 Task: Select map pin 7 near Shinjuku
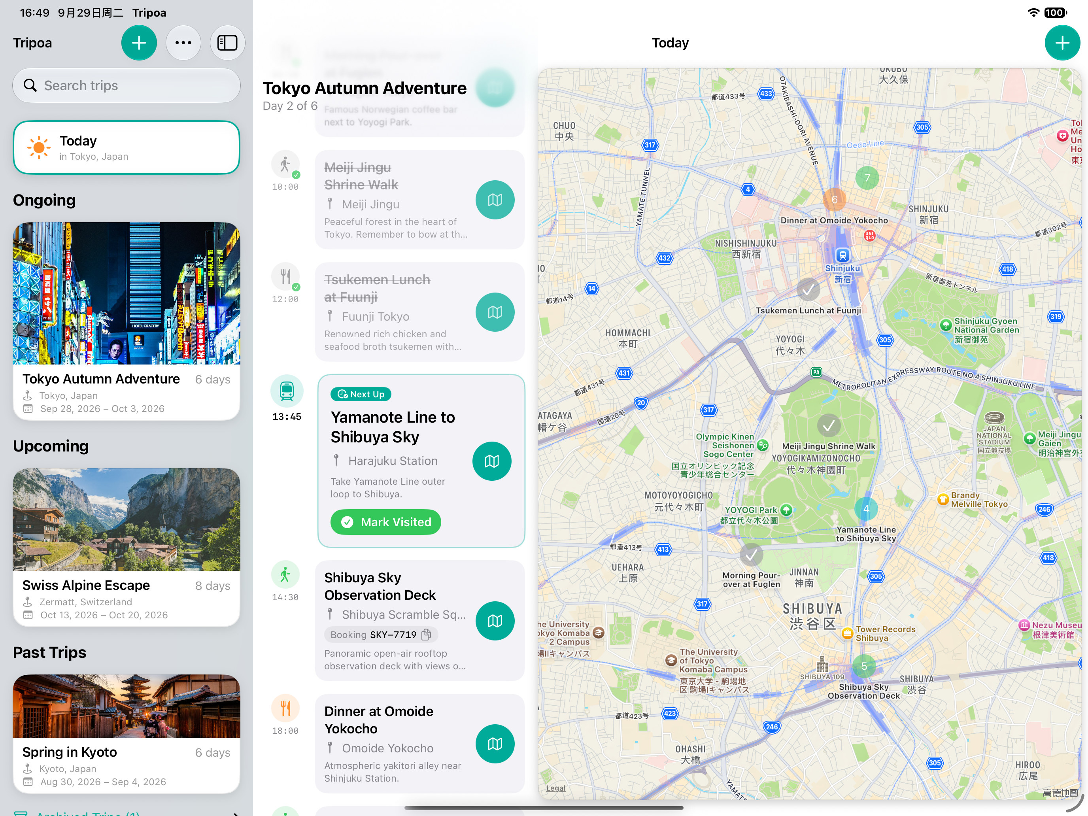[867, 178]
